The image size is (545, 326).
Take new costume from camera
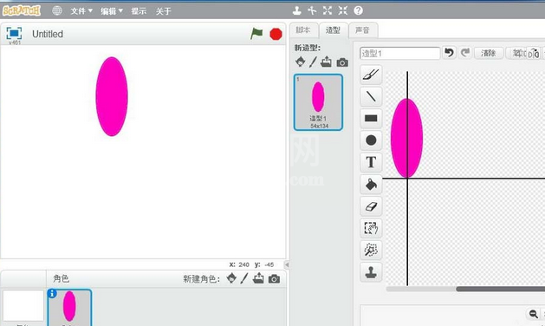342,62
